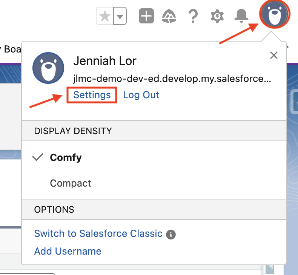Select the Comfy display density
This screenshot has height=275, width=298.
66,158
